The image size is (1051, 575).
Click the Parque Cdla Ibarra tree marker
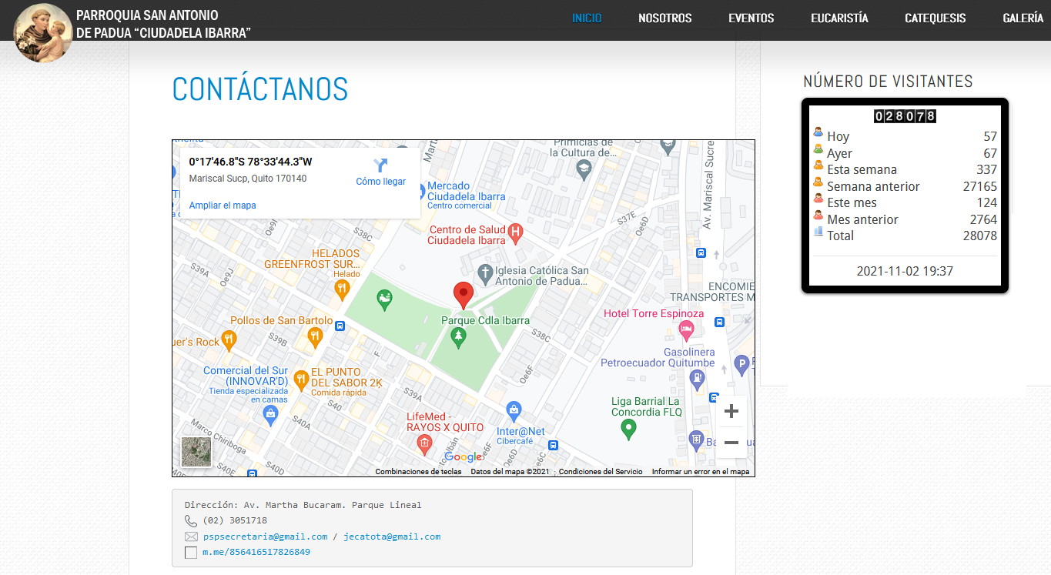[x=459, y=336]
